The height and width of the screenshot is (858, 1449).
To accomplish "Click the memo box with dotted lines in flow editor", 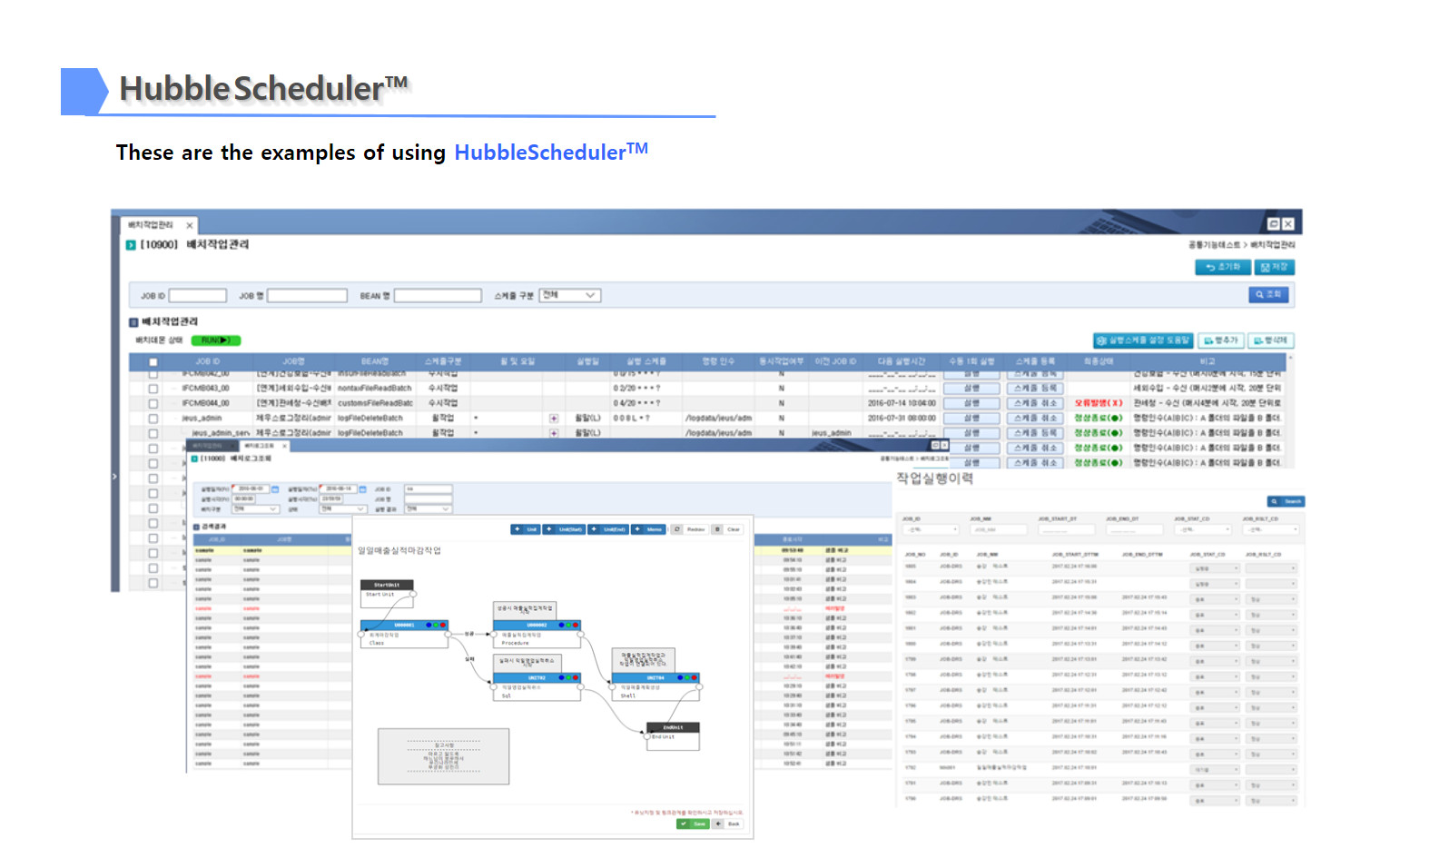I will [443, 756].
